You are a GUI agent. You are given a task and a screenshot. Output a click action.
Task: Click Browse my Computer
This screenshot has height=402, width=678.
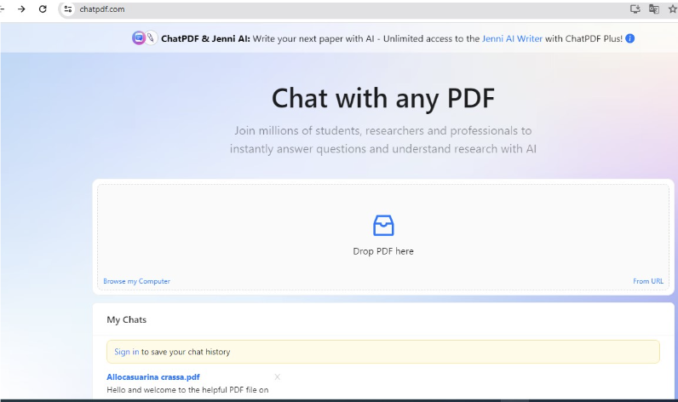[x=136, y=281]
